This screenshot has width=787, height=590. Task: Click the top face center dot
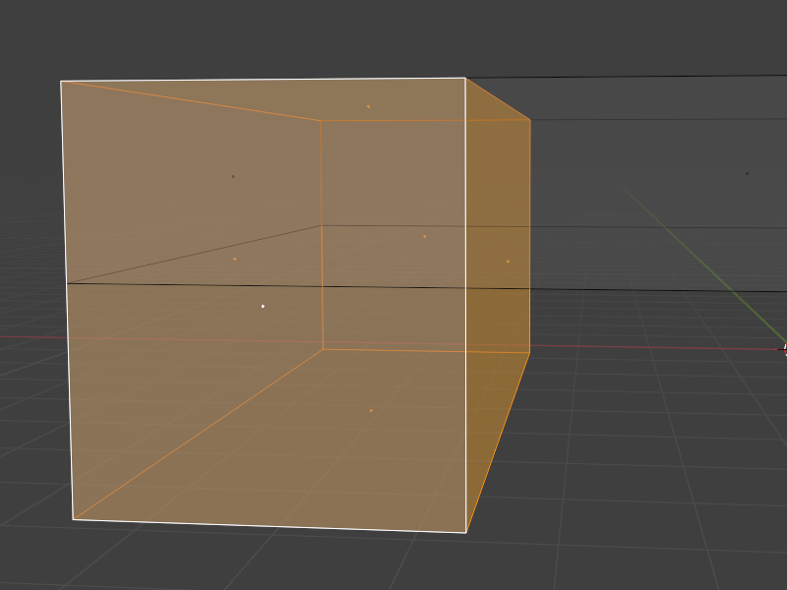pyautogui.click(x=368, y=106)
